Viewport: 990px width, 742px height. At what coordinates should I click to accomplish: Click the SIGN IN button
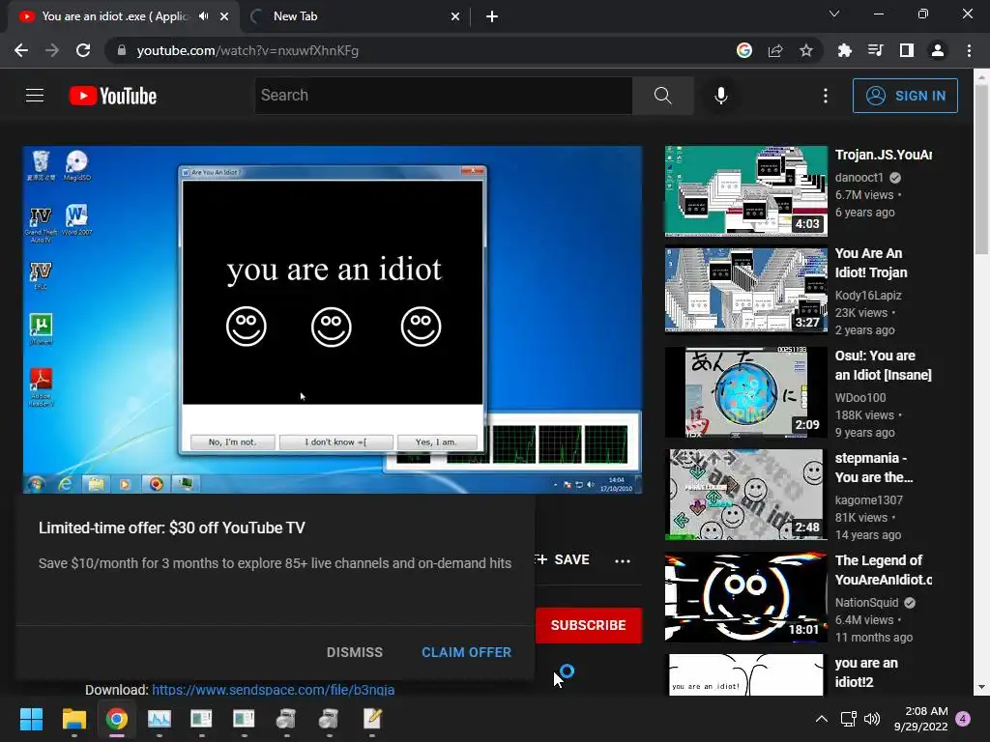click(905, 96)
